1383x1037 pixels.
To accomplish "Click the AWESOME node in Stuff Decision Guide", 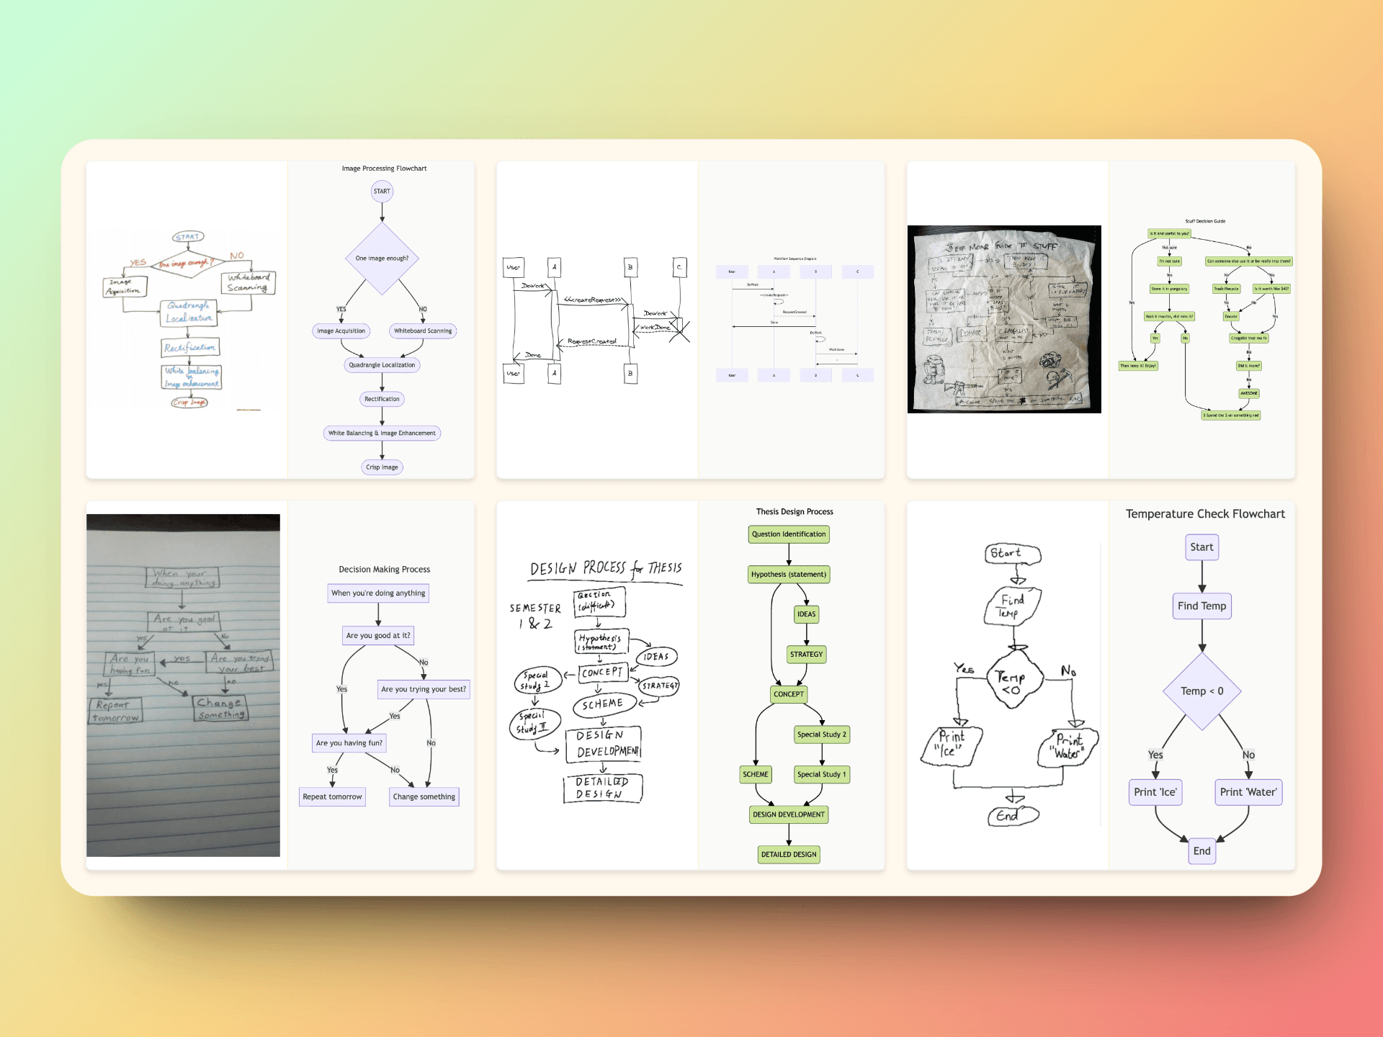I will click(x=1249, y=393).
